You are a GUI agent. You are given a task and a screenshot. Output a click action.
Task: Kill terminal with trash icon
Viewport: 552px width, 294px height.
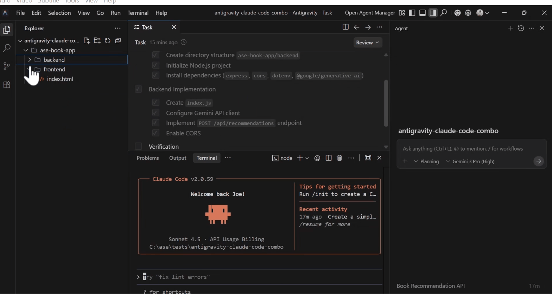(340, 158)
